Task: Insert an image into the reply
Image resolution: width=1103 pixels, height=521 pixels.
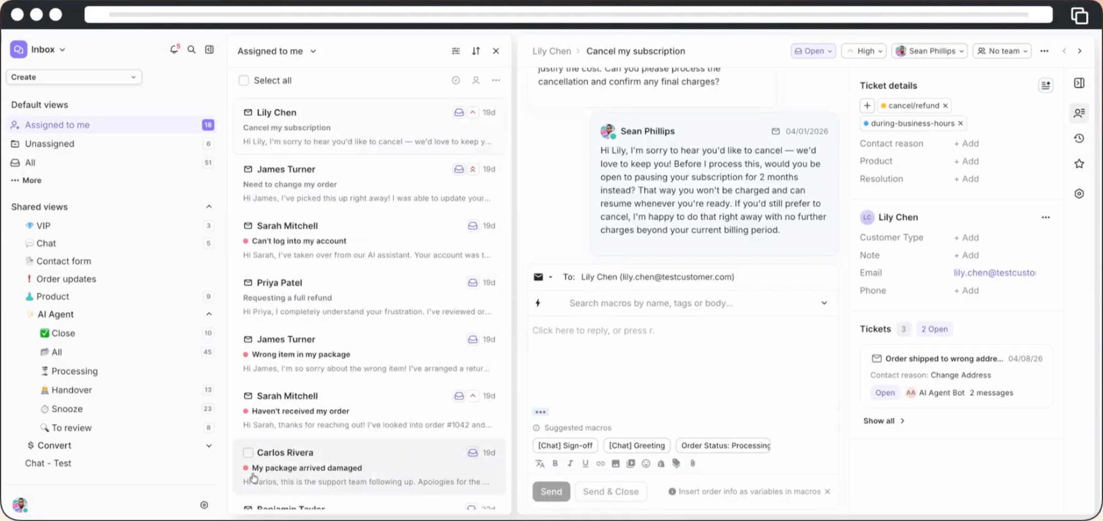Action: pyautogui.click(x=615, y=464)
